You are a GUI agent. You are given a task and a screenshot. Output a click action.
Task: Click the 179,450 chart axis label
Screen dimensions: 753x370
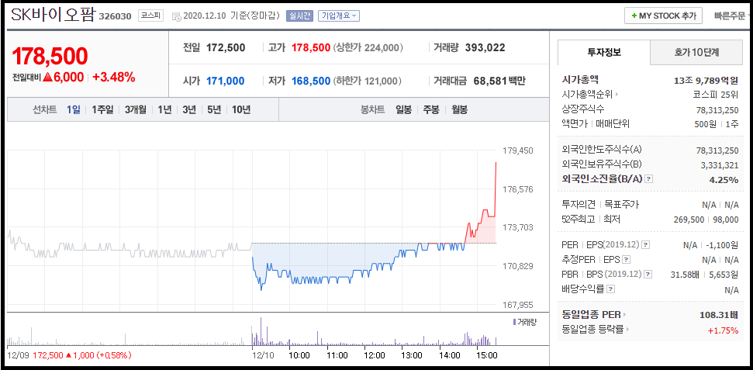tap(518, 150)
